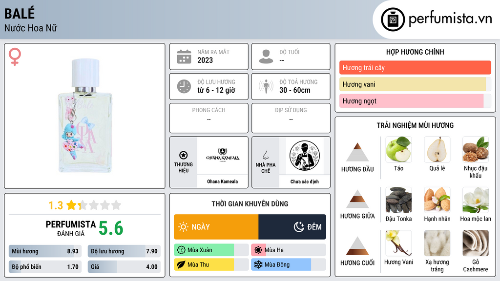The image size is (500, 281).
Task: Click the clock icon for Độ lưu hương
Action: click(184, 86)
